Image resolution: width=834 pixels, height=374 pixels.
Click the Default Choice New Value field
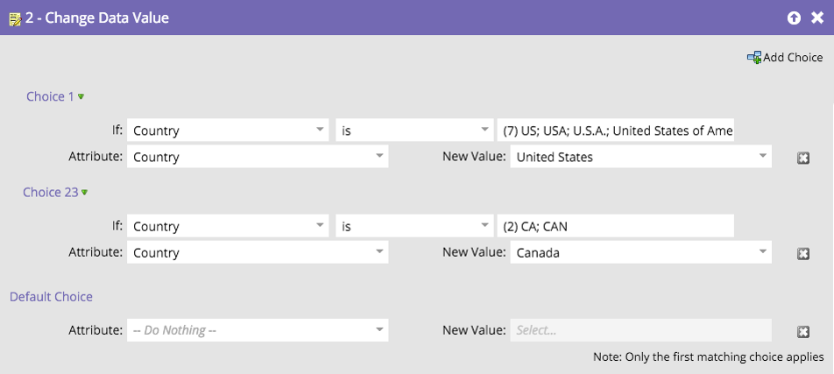[640, 330]
